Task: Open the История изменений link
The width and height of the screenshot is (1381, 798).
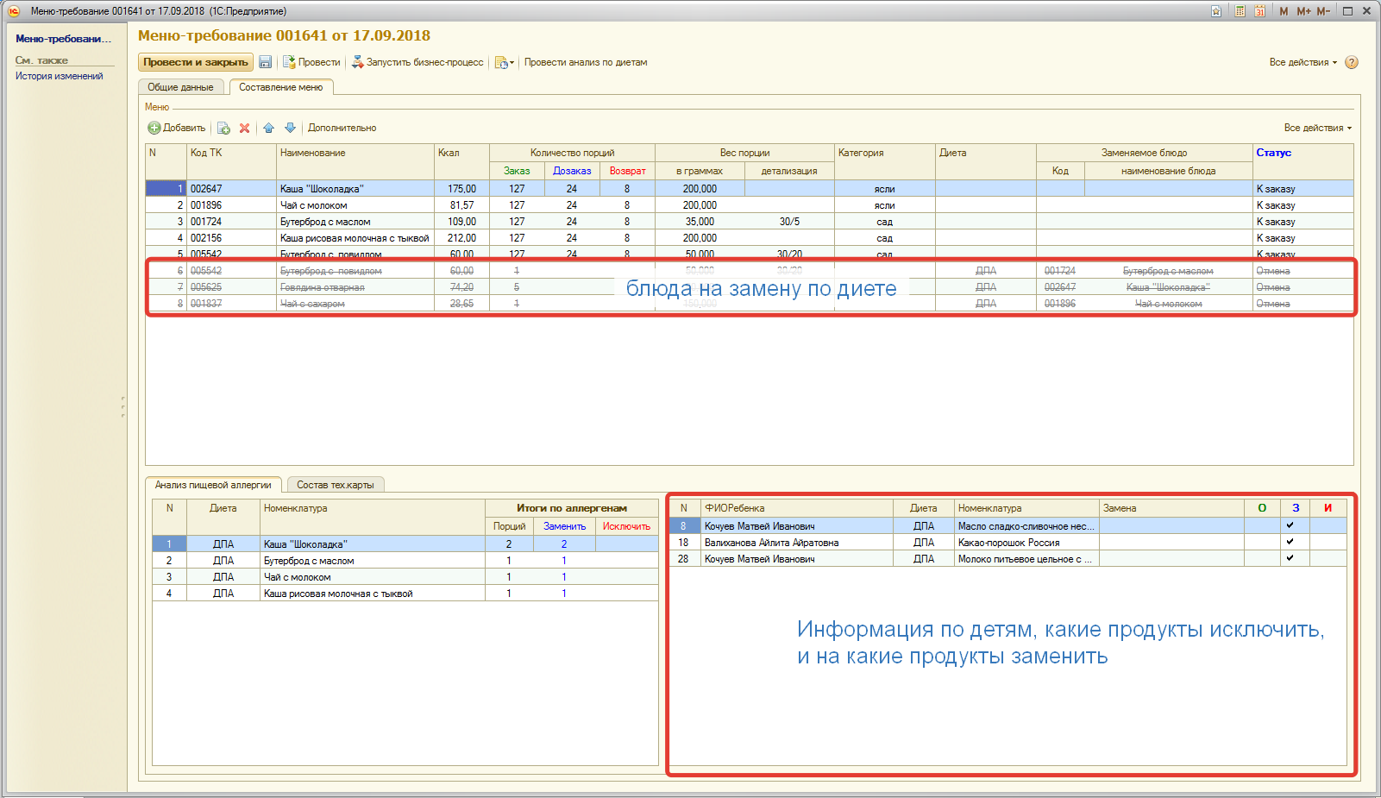Action: tap(59, 76)
